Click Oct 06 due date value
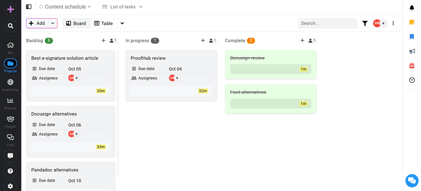This screenshot has width=421, height=191. point(75,125)
